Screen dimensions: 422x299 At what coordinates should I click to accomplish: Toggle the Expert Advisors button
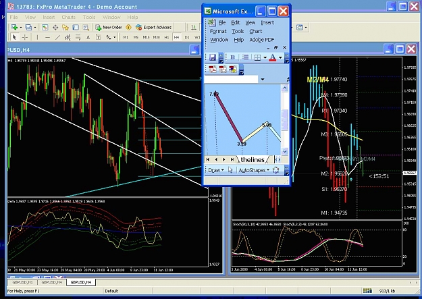point(154,27)
